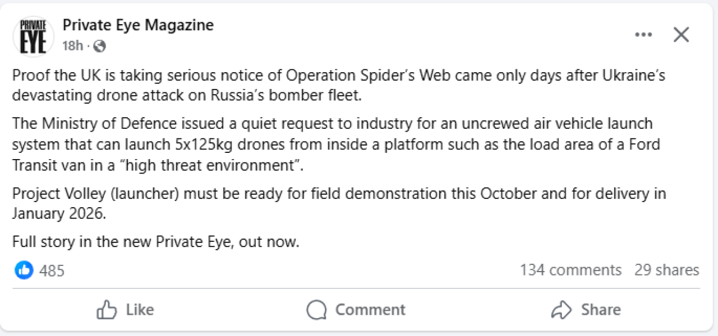Open the three-dot post options menu

tap(643, 35)
